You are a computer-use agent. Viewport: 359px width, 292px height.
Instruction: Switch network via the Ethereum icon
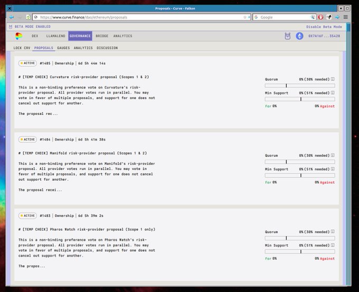[299, 36]
